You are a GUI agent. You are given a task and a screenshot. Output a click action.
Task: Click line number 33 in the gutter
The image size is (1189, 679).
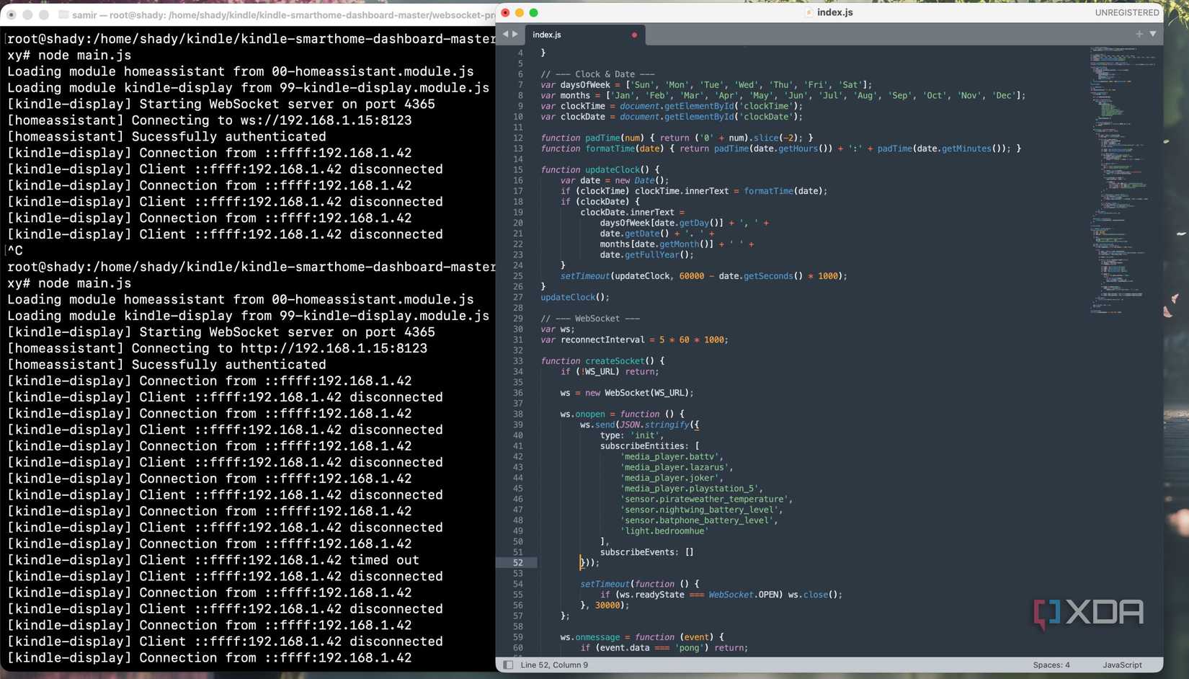pyautogui.click(x=517, y=361)
